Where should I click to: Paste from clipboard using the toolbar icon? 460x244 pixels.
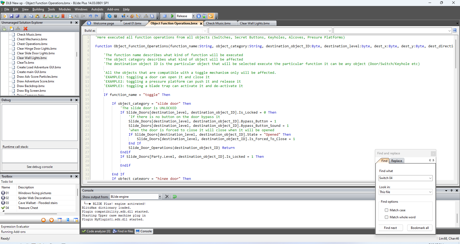point(37,16)
